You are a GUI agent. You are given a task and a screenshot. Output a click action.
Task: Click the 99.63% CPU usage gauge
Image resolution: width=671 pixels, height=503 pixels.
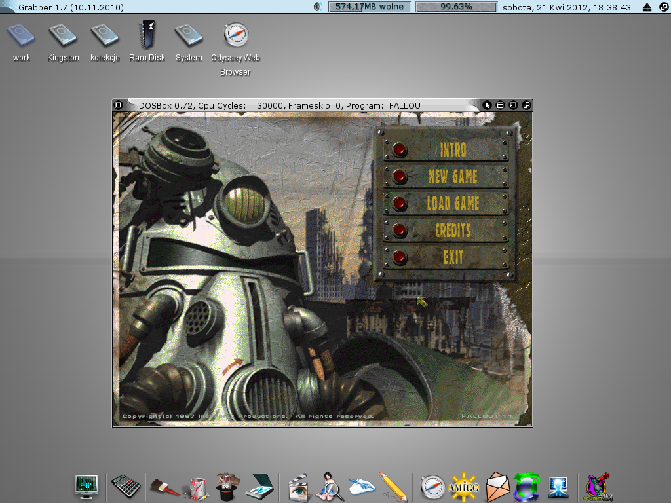click(456, 7)
